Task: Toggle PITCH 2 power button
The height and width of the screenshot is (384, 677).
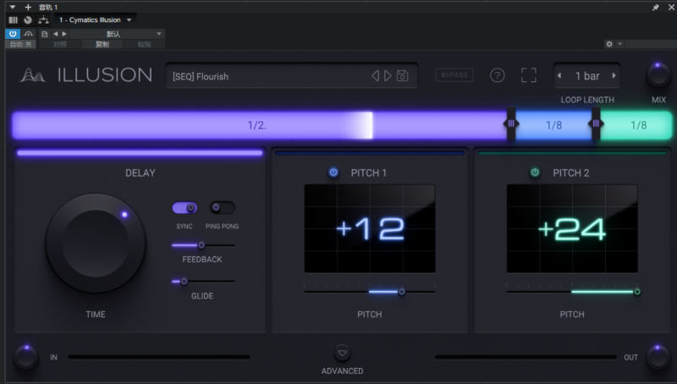Action: pyautogui.click(x=535, y=173)
